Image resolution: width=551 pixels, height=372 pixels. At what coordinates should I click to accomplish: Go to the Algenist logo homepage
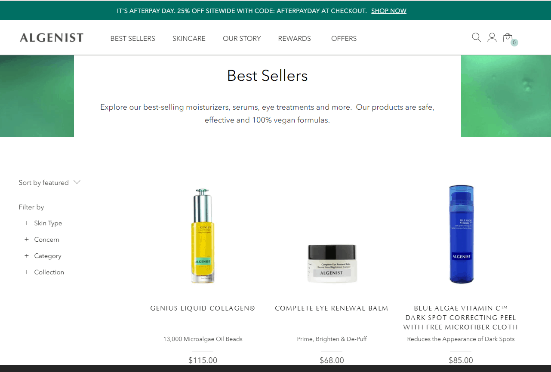(x=52, y=38)
